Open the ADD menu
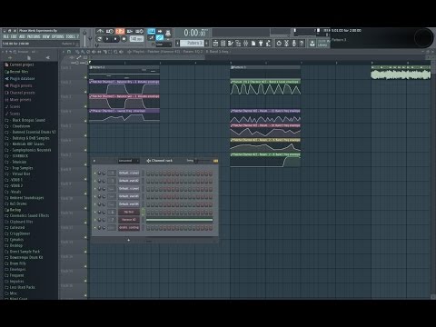436x327 pixels. [22, 36]
